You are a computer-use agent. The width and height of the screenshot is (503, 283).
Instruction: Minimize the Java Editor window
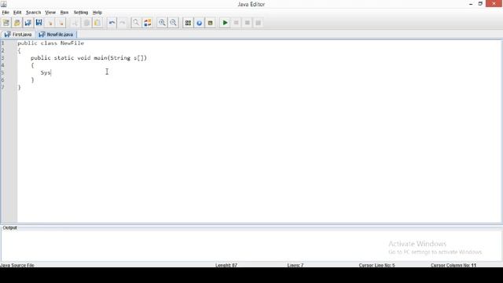(x=471, y=4)
